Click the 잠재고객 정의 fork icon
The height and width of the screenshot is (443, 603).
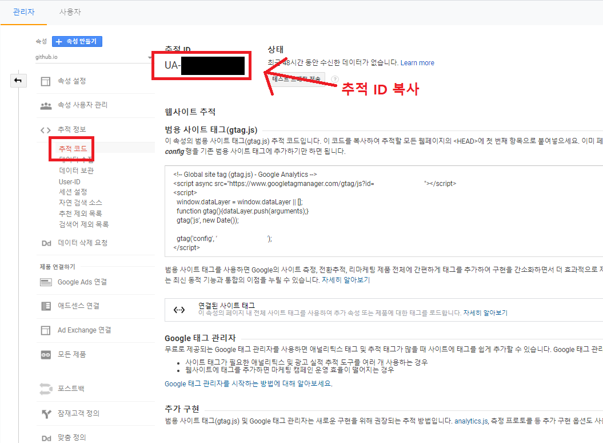46,414
